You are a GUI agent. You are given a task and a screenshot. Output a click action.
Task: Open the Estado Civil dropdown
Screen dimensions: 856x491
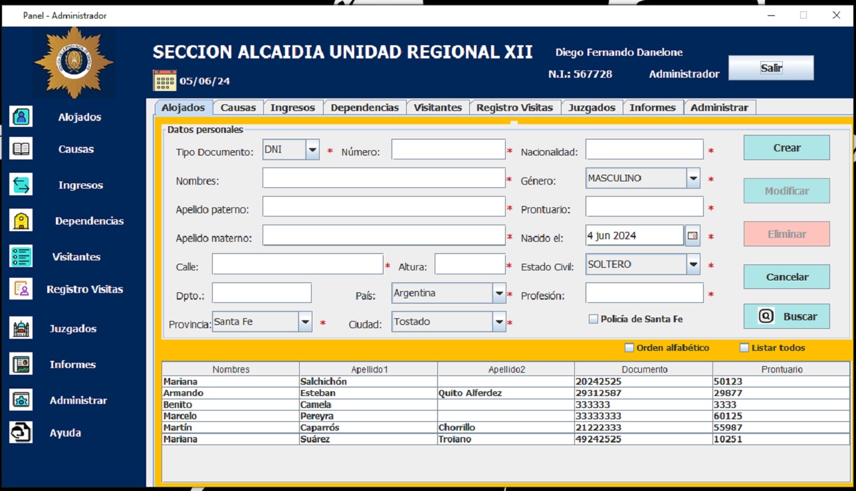pyautogui.click(x=693, y=264)
